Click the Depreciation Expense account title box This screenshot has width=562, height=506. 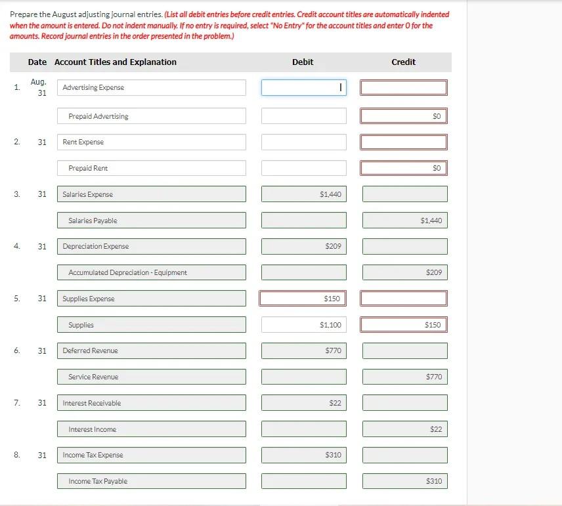tap(151, 246)
